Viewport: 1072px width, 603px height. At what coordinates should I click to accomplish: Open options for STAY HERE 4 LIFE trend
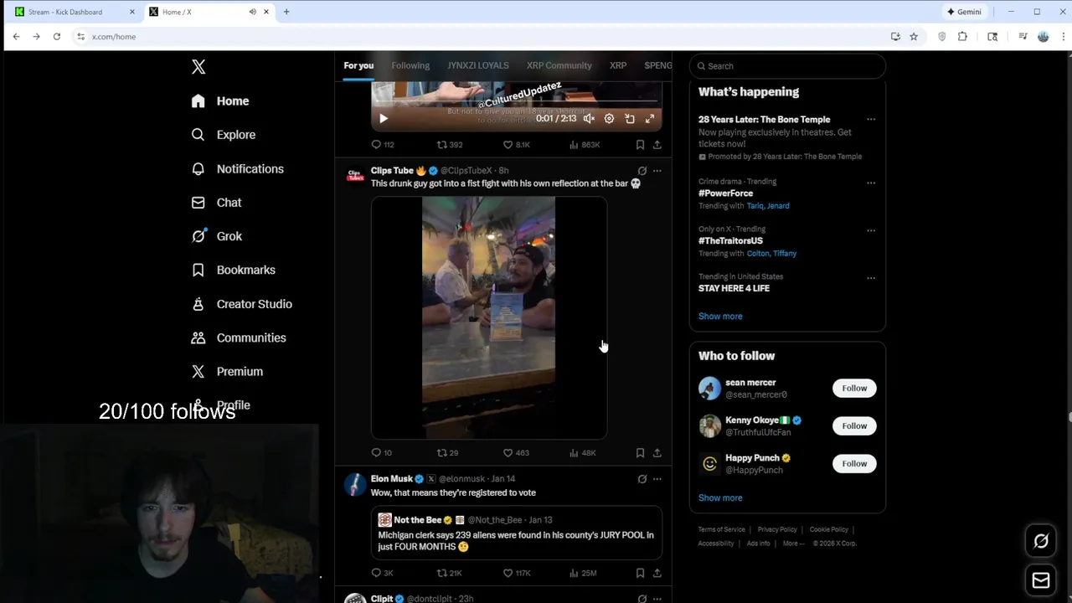tap(871, 278)
